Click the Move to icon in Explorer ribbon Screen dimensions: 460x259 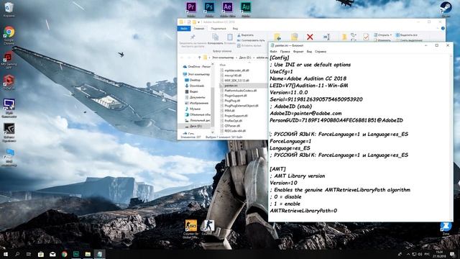277,37
